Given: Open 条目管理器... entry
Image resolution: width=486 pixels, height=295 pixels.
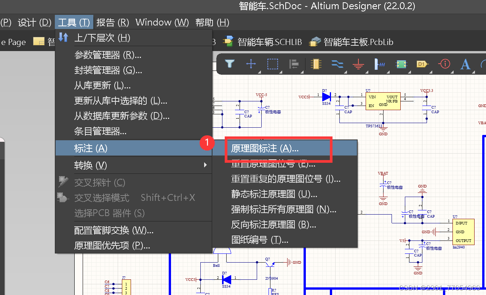Looking at the screenshot, I should (x=134, y=131).
